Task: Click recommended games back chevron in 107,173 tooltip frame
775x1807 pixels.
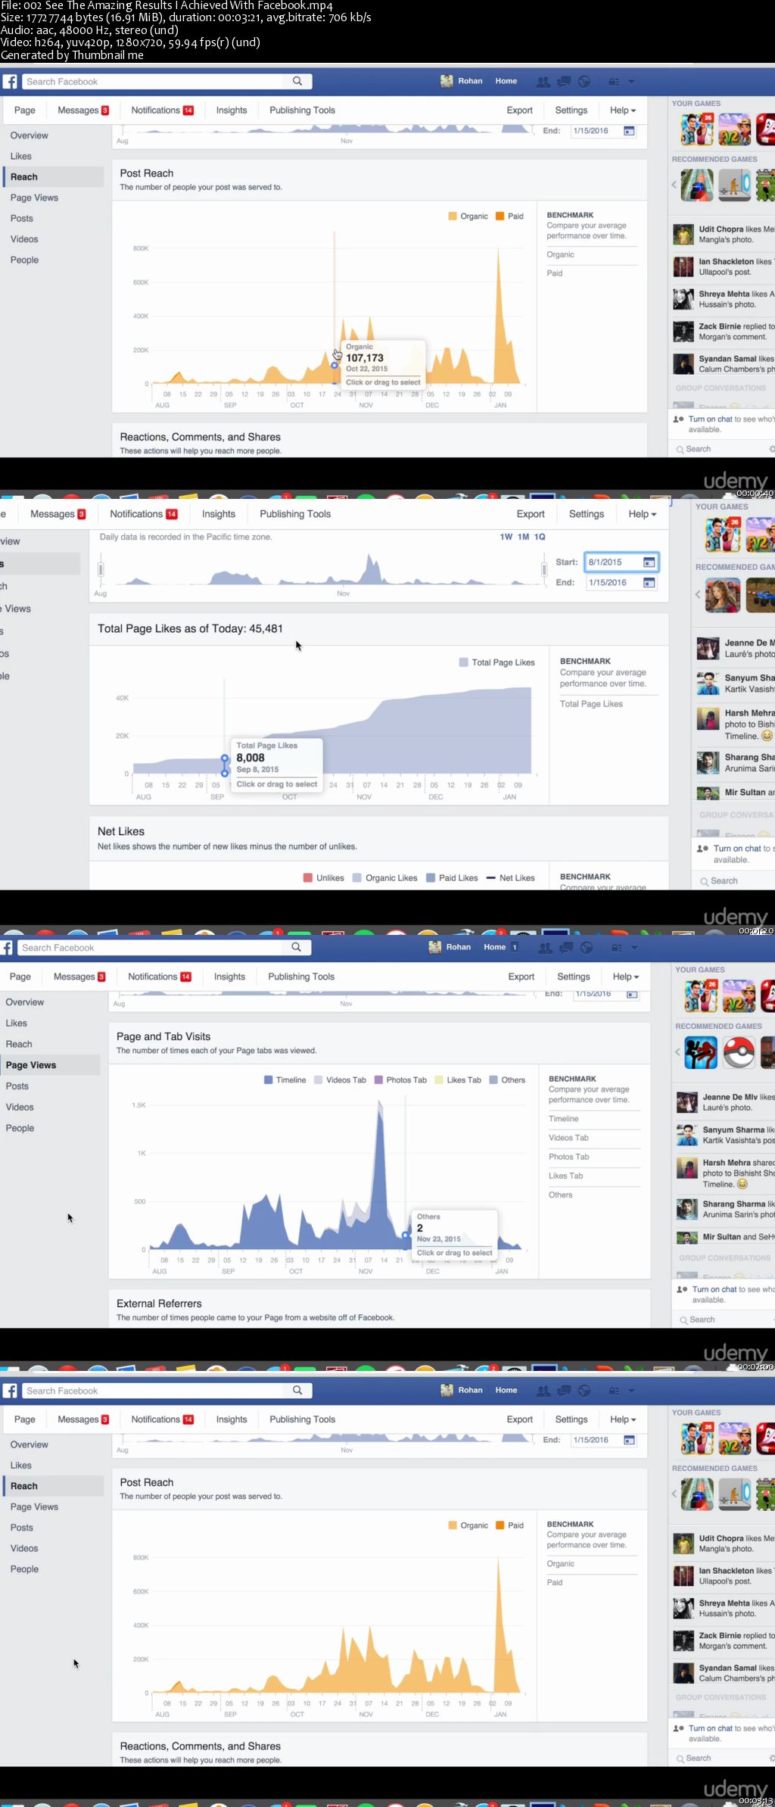Action: pyautogui.click(x=674, y=184)
